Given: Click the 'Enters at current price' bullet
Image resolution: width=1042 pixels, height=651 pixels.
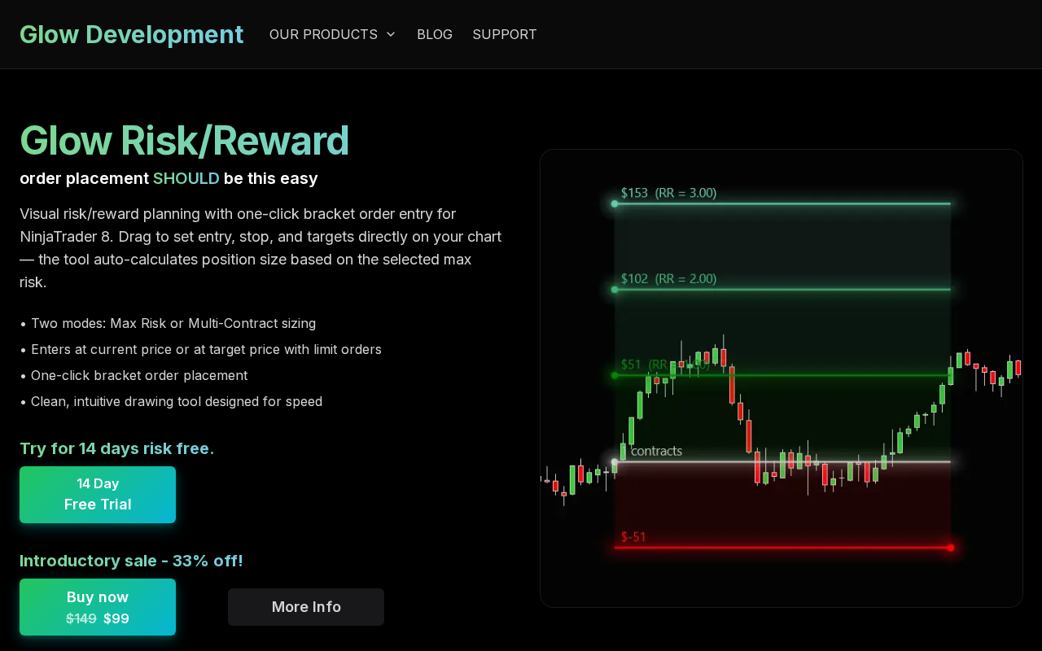Looking at the screenshot, I should [x=200, y=349].
